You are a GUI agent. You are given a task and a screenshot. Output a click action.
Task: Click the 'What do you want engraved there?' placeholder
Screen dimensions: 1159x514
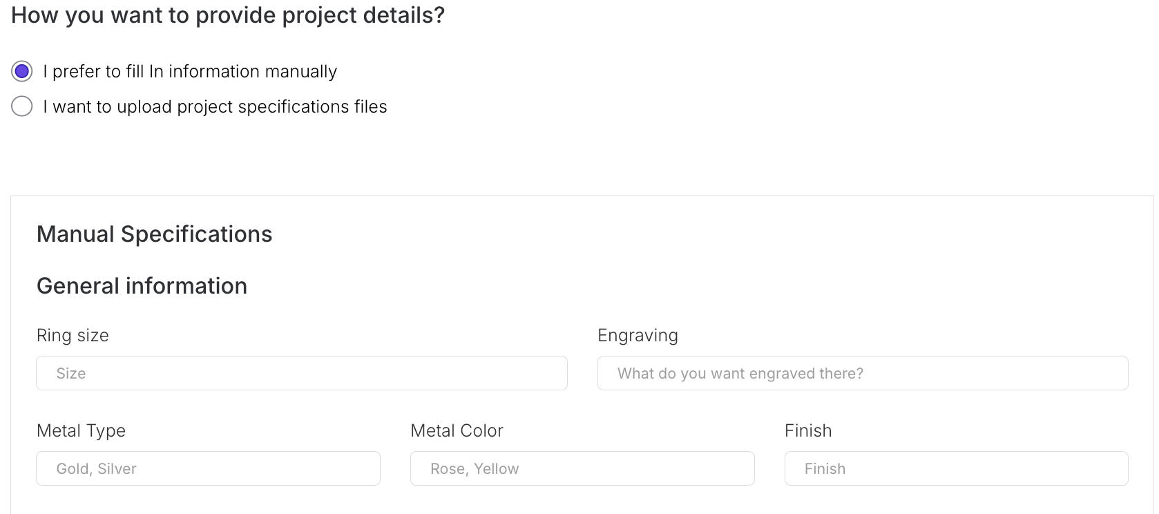740,373
